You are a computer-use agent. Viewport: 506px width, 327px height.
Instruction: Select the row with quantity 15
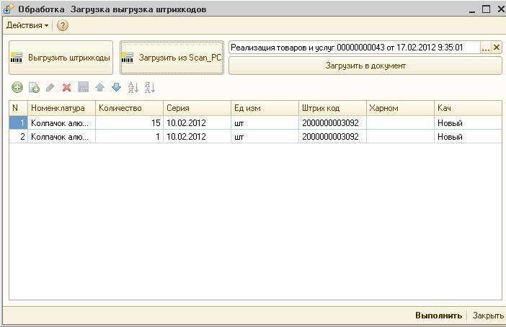point(128,123)
